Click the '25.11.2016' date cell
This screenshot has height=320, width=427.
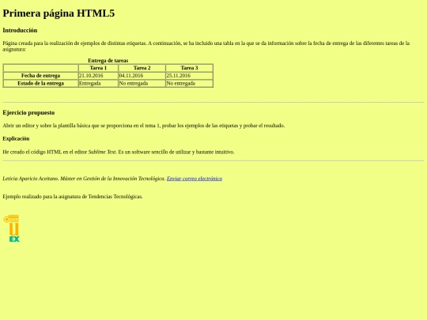click(189, 76)
